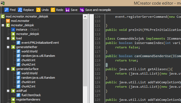Click 'return true;' on line 119
This screenshot has height=103, width=181.
[127, 60]
